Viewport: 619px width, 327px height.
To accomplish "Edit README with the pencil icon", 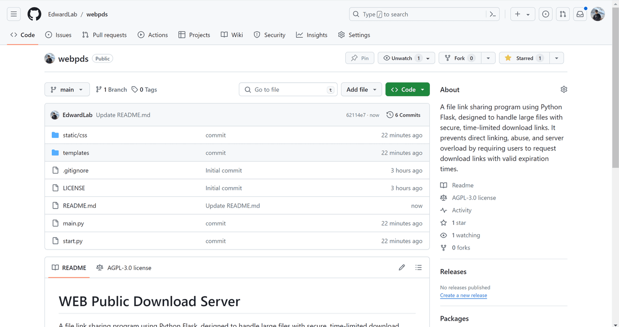I will pos(402,268).
